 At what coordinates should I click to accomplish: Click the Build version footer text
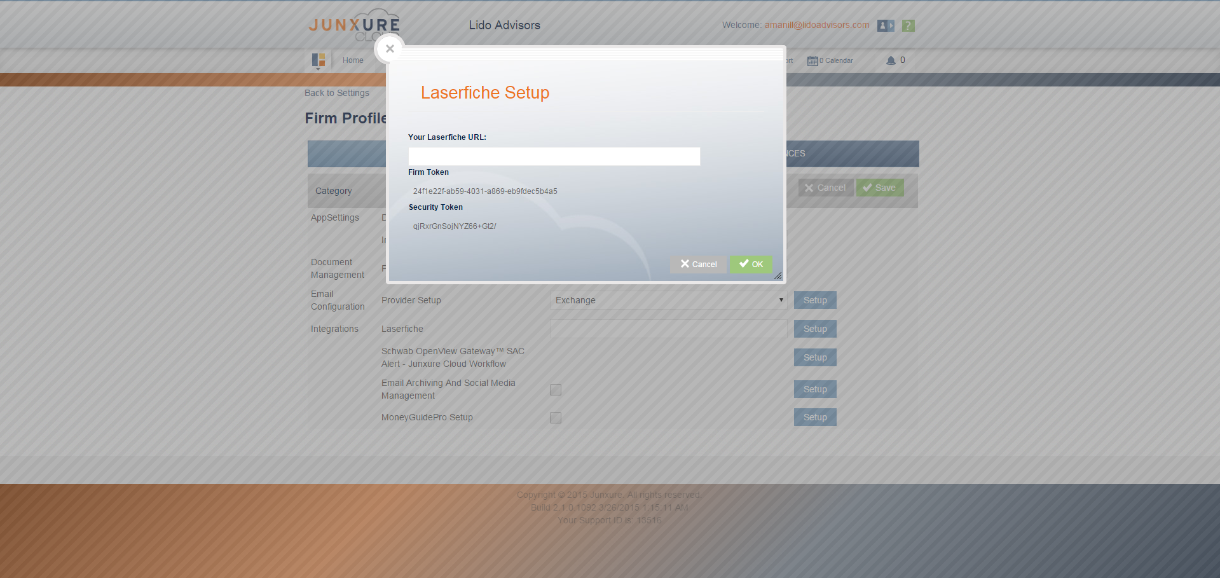point(610,507)
